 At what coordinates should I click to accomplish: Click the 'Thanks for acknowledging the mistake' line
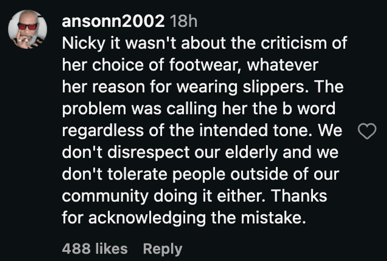pos(184,218)
